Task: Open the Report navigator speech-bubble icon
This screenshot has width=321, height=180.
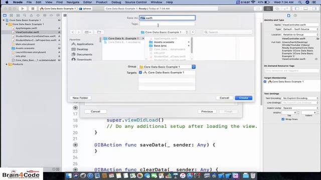Action: 58,15
